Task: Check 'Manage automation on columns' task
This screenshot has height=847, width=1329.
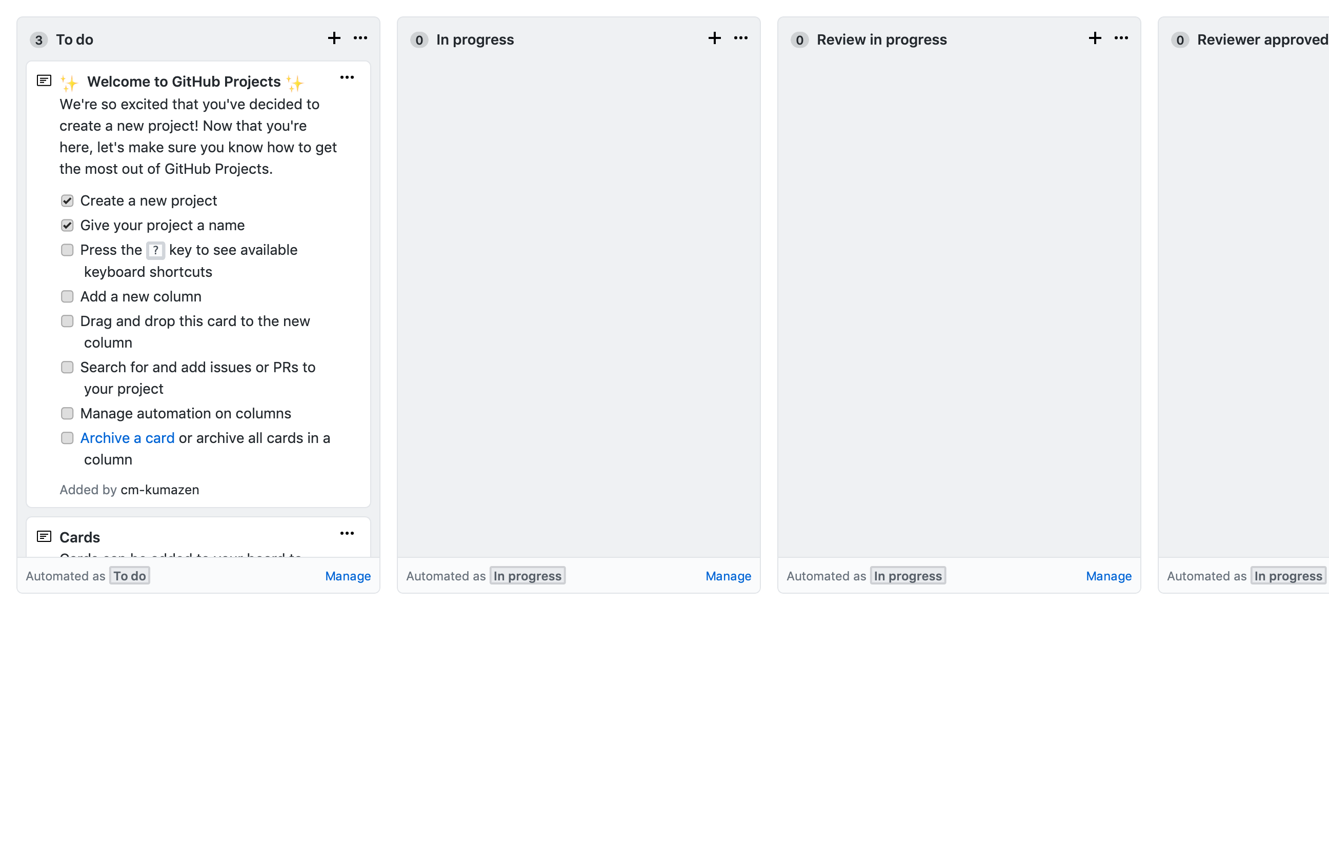Action: click(x=67, y=414)
